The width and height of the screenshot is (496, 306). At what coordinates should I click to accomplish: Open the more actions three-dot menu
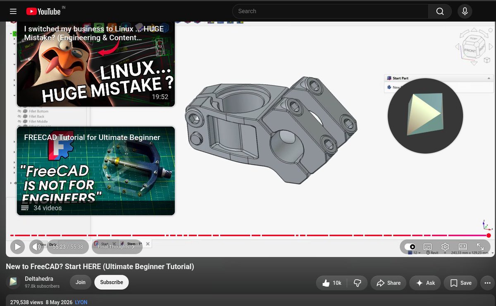tap(488, 283)
